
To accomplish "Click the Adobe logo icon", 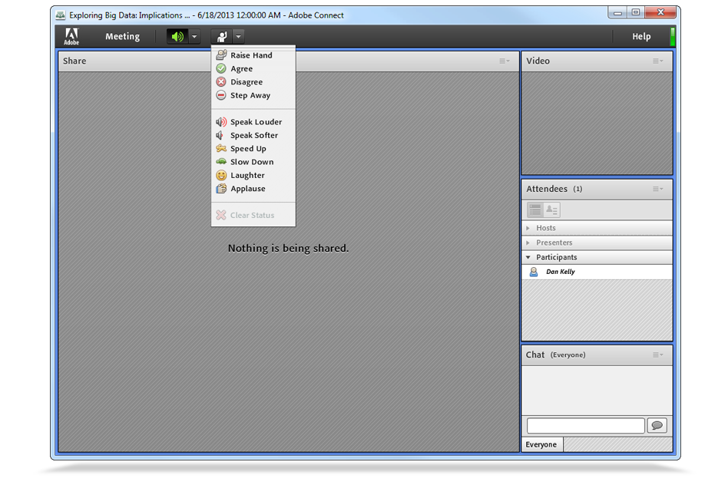I will (x=71, y=36).
